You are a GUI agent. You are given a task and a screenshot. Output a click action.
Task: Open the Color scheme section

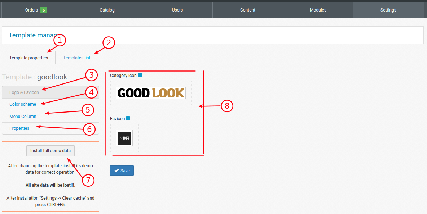50,104
